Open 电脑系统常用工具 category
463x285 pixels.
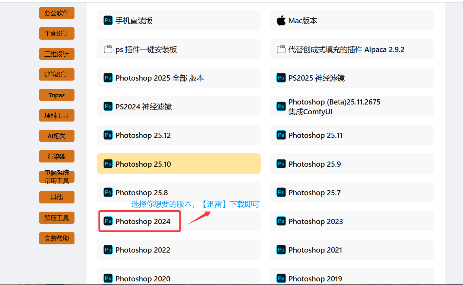tap(57, 177)
